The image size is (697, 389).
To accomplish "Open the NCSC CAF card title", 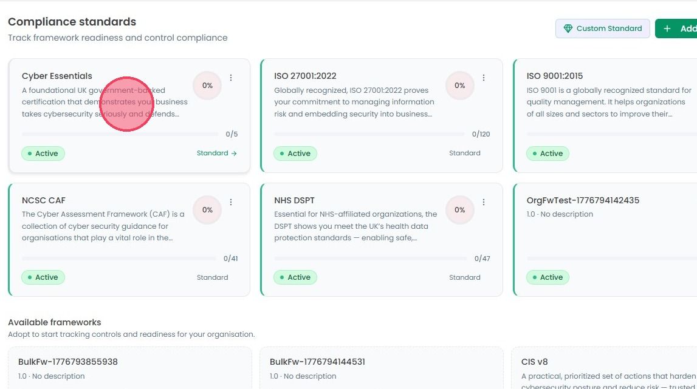I will [44, 200].
